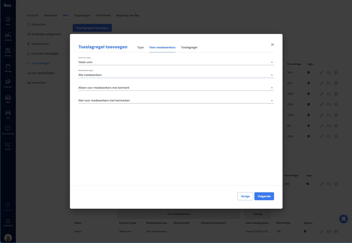Screen dimensions: 352x243
Task: Open the Downloads tab
Action: (103, 15)
